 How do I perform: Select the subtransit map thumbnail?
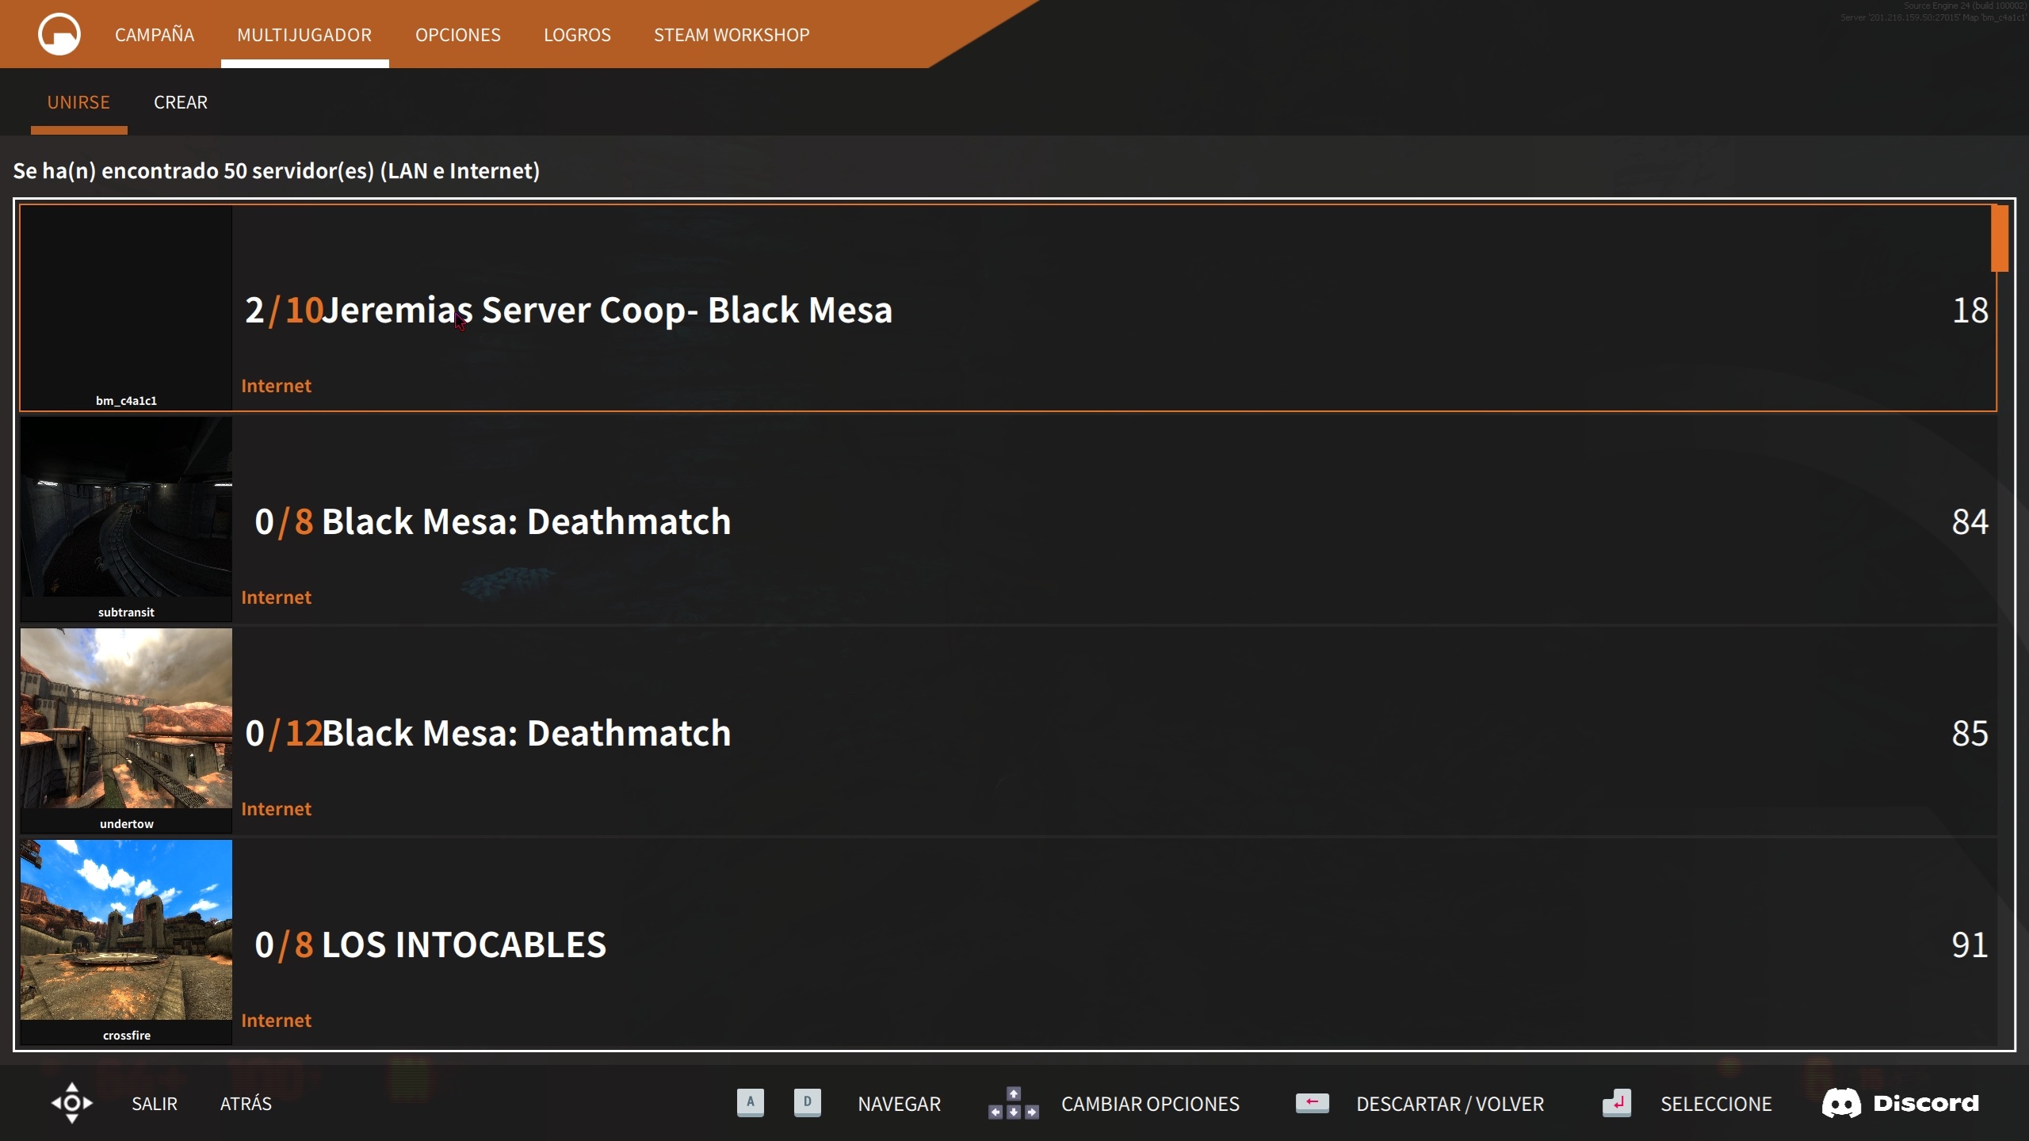(x=126, y=506)
